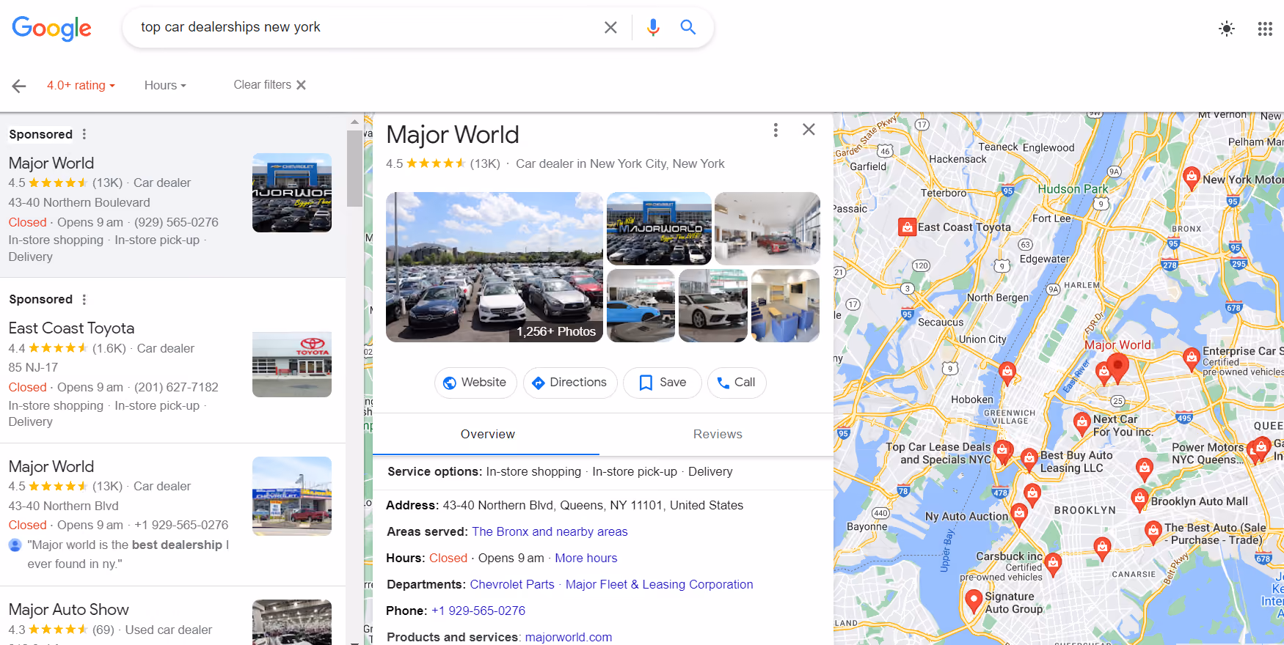This screenshot has width=1284, height=645.
Task: Go back with the left arrow
Action: [19, 86]
